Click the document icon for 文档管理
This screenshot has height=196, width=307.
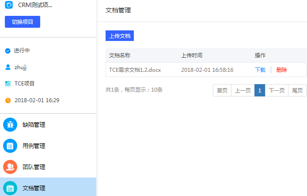tap(10, 188)
